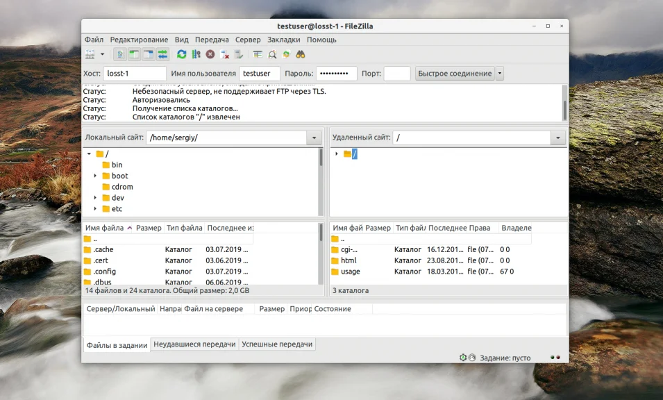This screenshot has height=400, width=663.
Task: Open the local site path dropdown
Action: (314, 138)
